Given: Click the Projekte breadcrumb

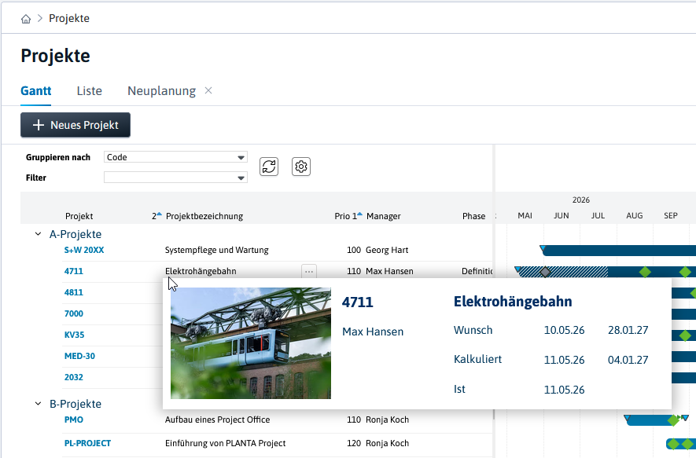Looking at the screenshot, I should pyautogui.click(x=69, y=19).
